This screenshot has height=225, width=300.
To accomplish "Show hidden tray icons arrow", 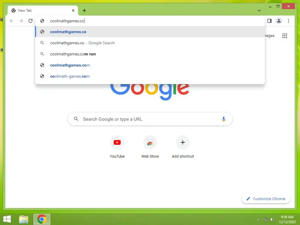I will (258, 219).
